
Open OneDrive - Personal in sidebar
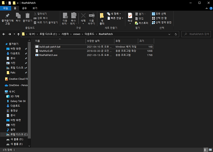[x=16, y=85]
